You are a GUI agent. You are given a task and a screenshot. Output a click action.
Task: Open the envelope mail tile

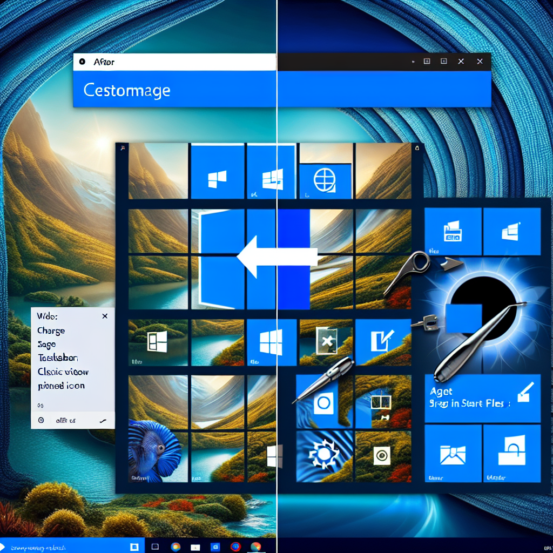click(x=453, y=453)
